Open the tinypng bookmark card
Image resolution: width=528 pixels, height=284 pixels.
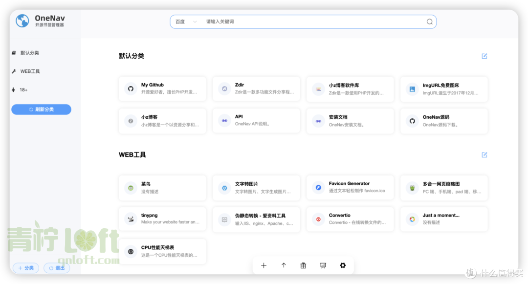(163, 219)
